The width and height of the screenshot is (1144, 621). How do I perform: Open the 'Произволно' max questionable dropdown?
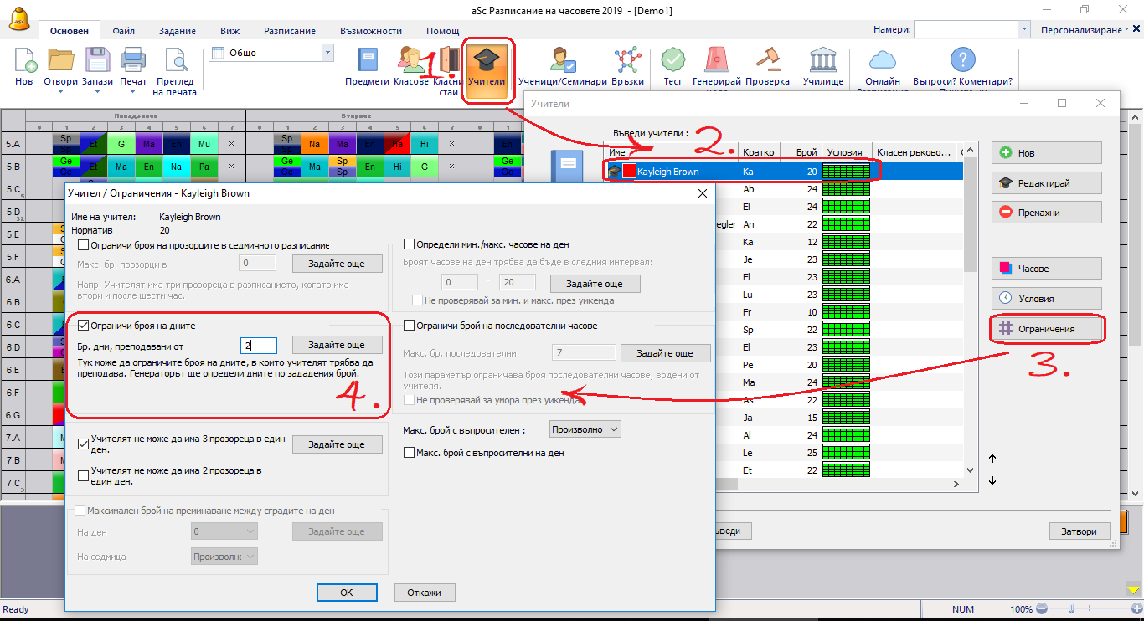(585, 429)
